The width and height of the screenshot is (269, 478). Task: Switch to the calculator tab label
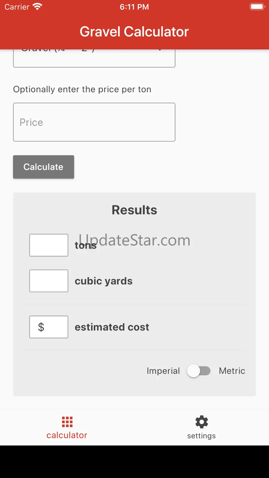(67, 435)
